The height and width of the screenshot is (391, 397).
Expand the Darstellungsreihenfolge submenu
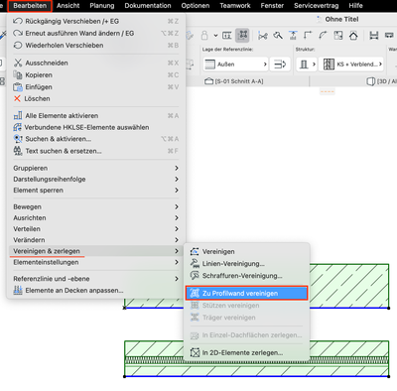[96, 179]
